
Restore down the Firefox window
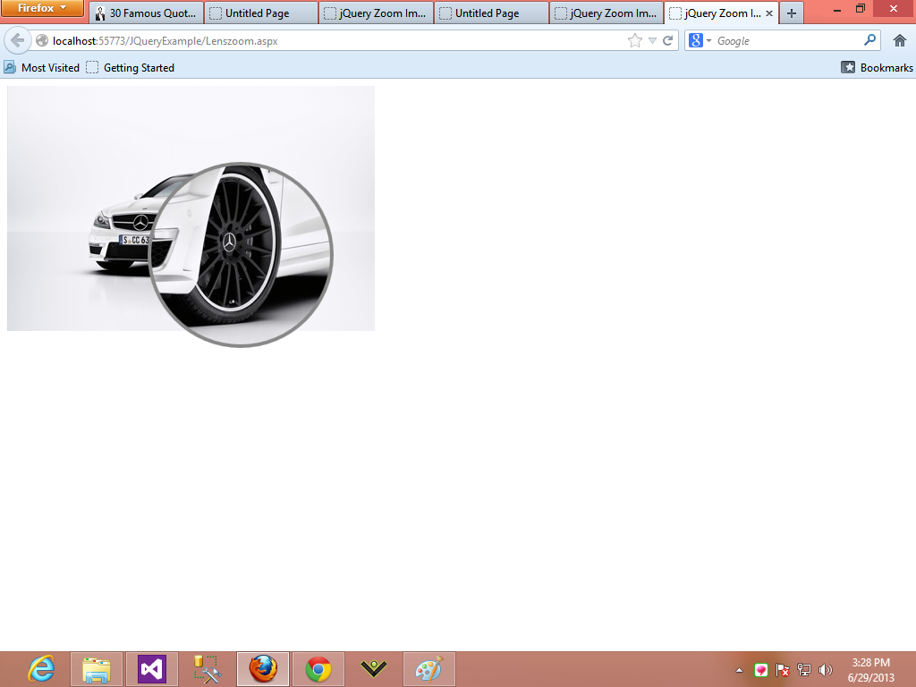[x=861, y=9]
